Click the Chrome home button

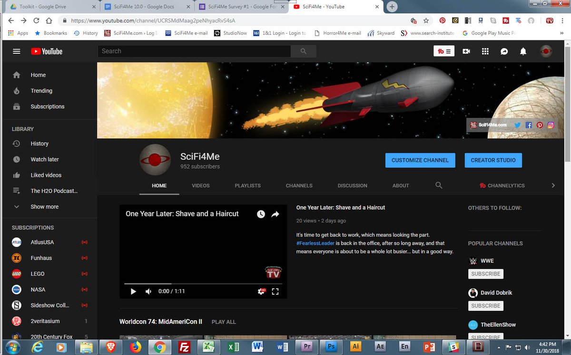pyautogui.click(x=49, y=21)
